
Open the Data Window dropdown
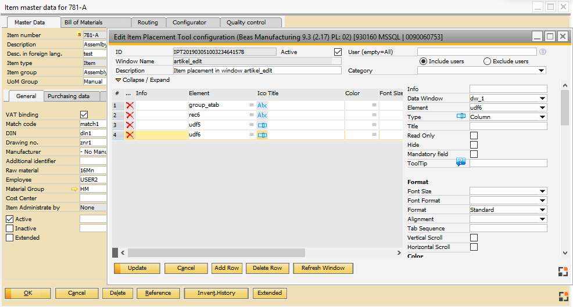(x=542, y=99)
